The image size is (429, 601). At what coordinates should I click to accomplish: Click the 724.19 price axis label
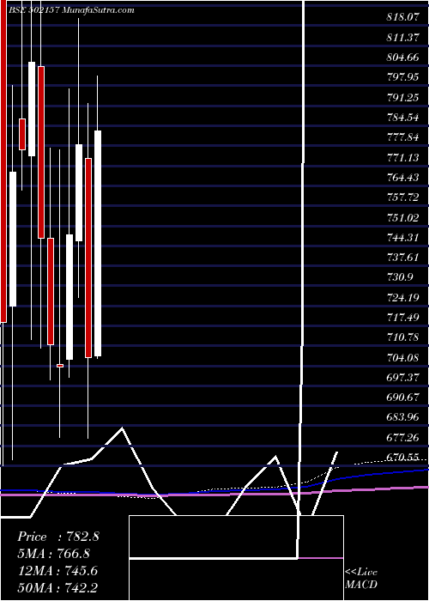click(x=402, y=297)
